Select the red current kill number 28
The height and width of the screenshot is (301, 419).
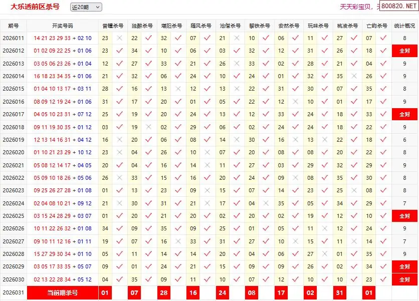tap(164, 292)
